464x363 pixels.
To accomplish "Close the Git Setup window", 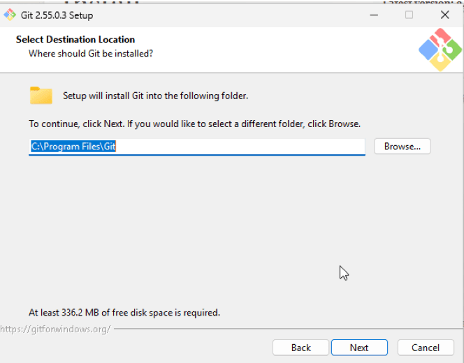I will click(444, 15).
